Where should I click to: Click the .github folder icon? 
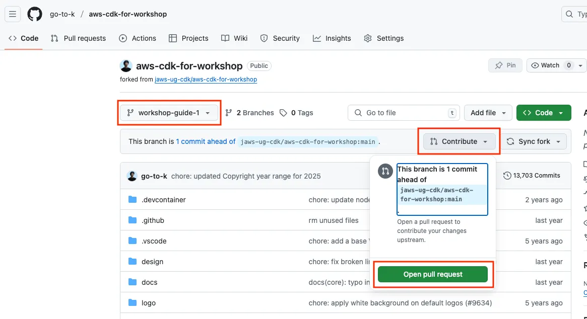(133, 220)
